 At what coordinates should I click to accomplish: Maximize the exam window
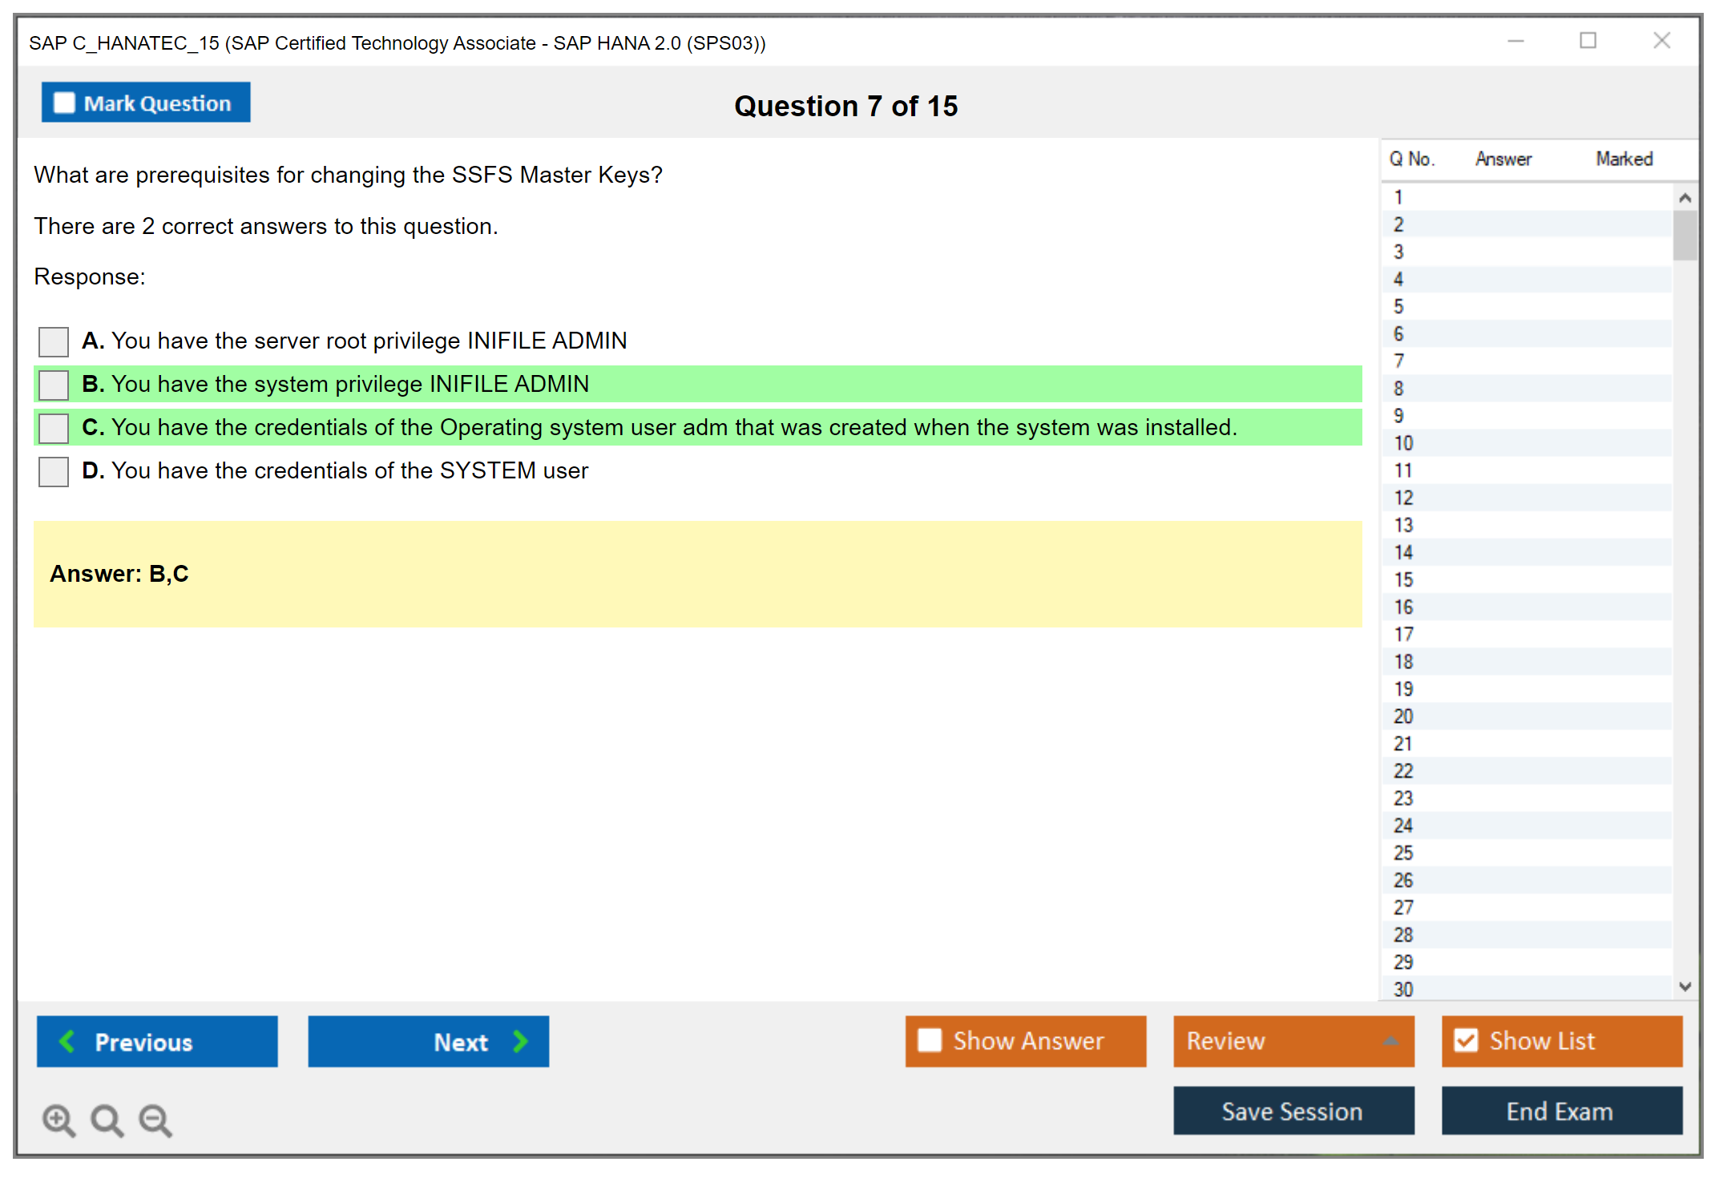pos(1588,41)
